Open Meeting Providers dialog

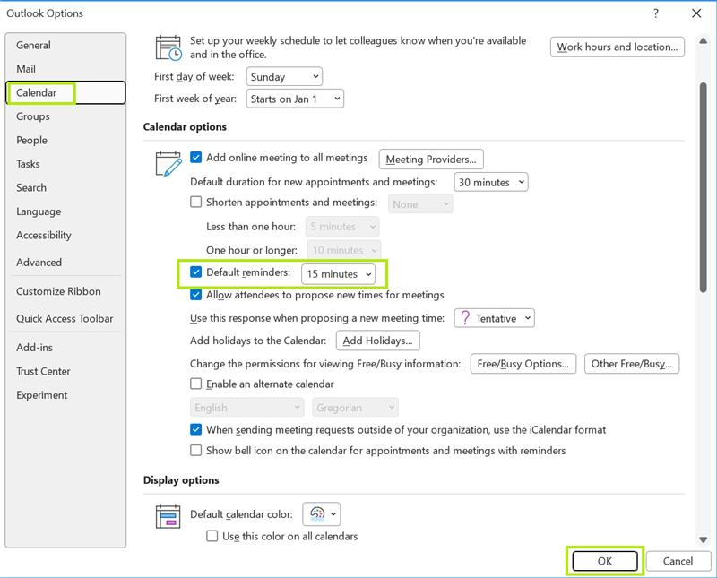(431, 160)
